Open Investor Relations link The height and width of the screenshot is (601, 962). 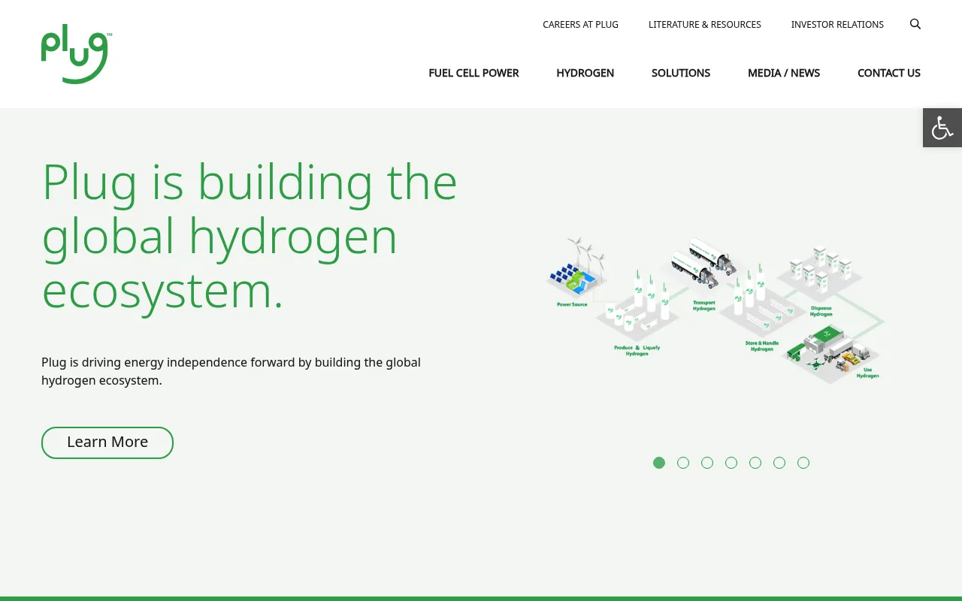point(837,24)
